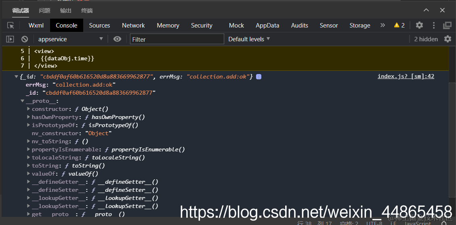The height and width of the screenshot is (225, 456).
Task: Open the Security tab
Action: [202, 25]
